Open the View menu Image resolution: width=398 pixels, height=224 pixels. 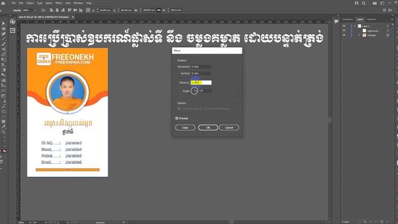[68, 3]
